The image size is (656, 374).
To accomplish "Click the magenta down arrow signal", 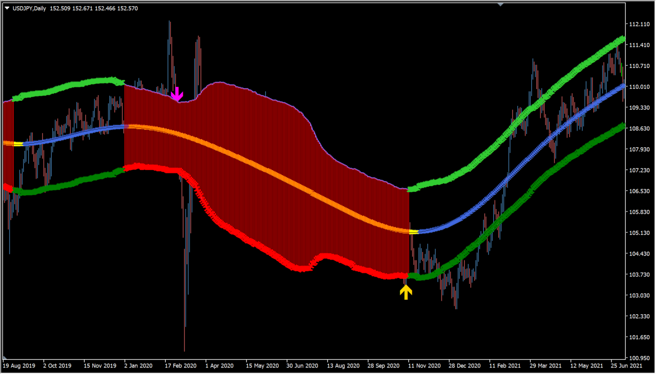I will (177, 94).
